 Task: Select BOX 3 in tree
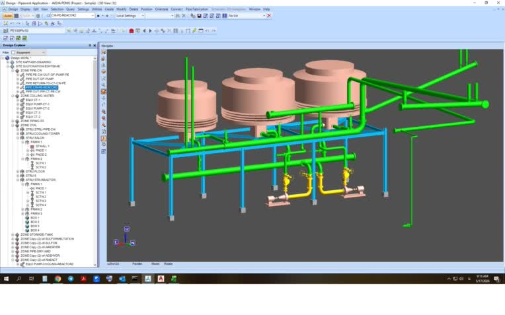pos(35,227)
